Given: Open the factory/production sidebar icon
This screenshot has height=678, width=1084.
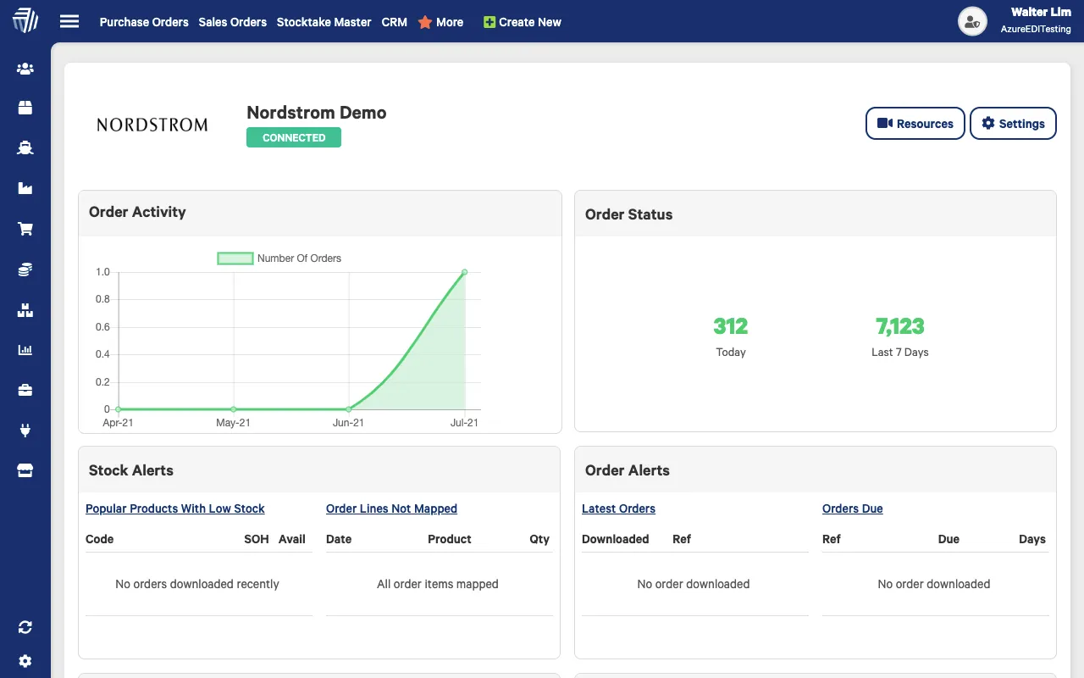Looking at the screenshot, I should coord(25,188).
